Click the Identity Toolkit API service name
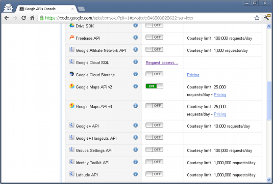 tap(93, 163)
